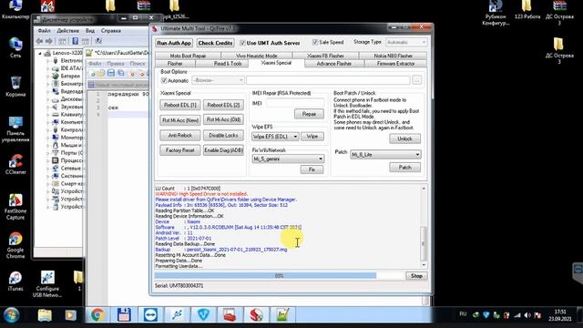The width and height of the screenshot is (583, 328).
Task: Click Save icon in Notepad++ toolbar
Action: point(111,73)
